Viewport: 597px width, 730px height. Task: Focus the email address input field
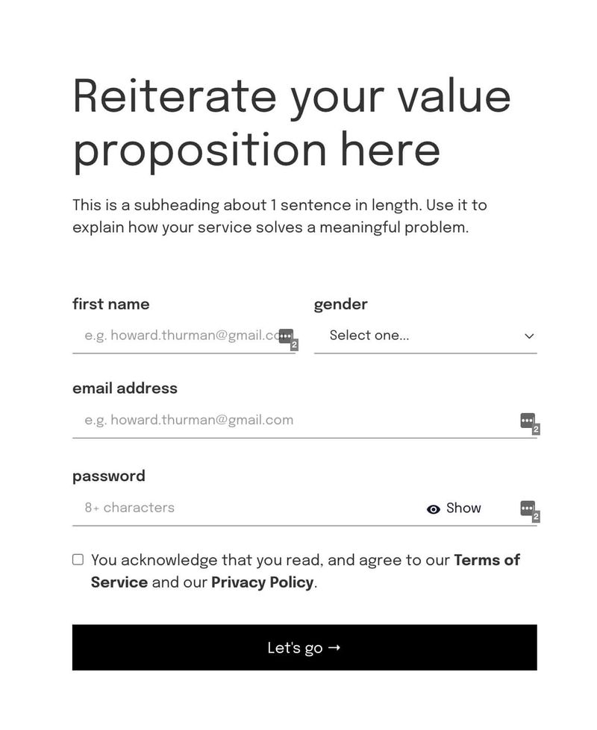coord(224,420)
